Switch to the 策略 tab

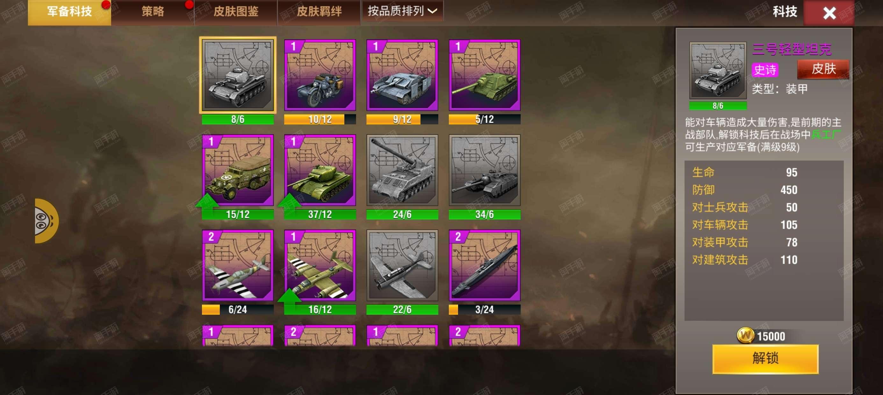pyautogui.click(x=153, y=12)
